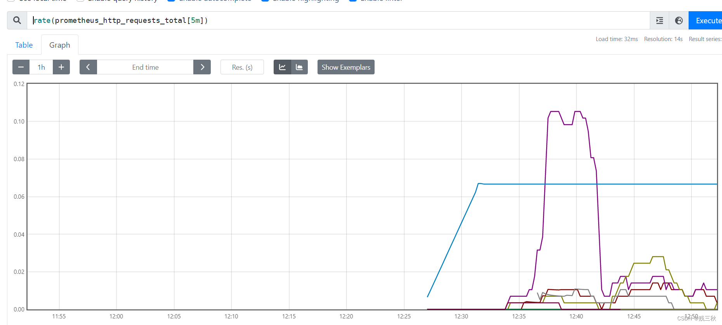The height and width of the screenshot is (325, 722).
Task: Click the 12:05 x-axis label
Action: (x=174, y=316)
